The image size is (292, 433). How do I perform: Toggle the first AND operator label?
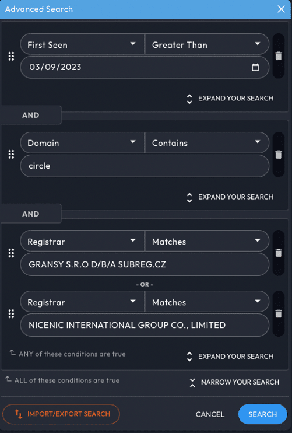31,115
